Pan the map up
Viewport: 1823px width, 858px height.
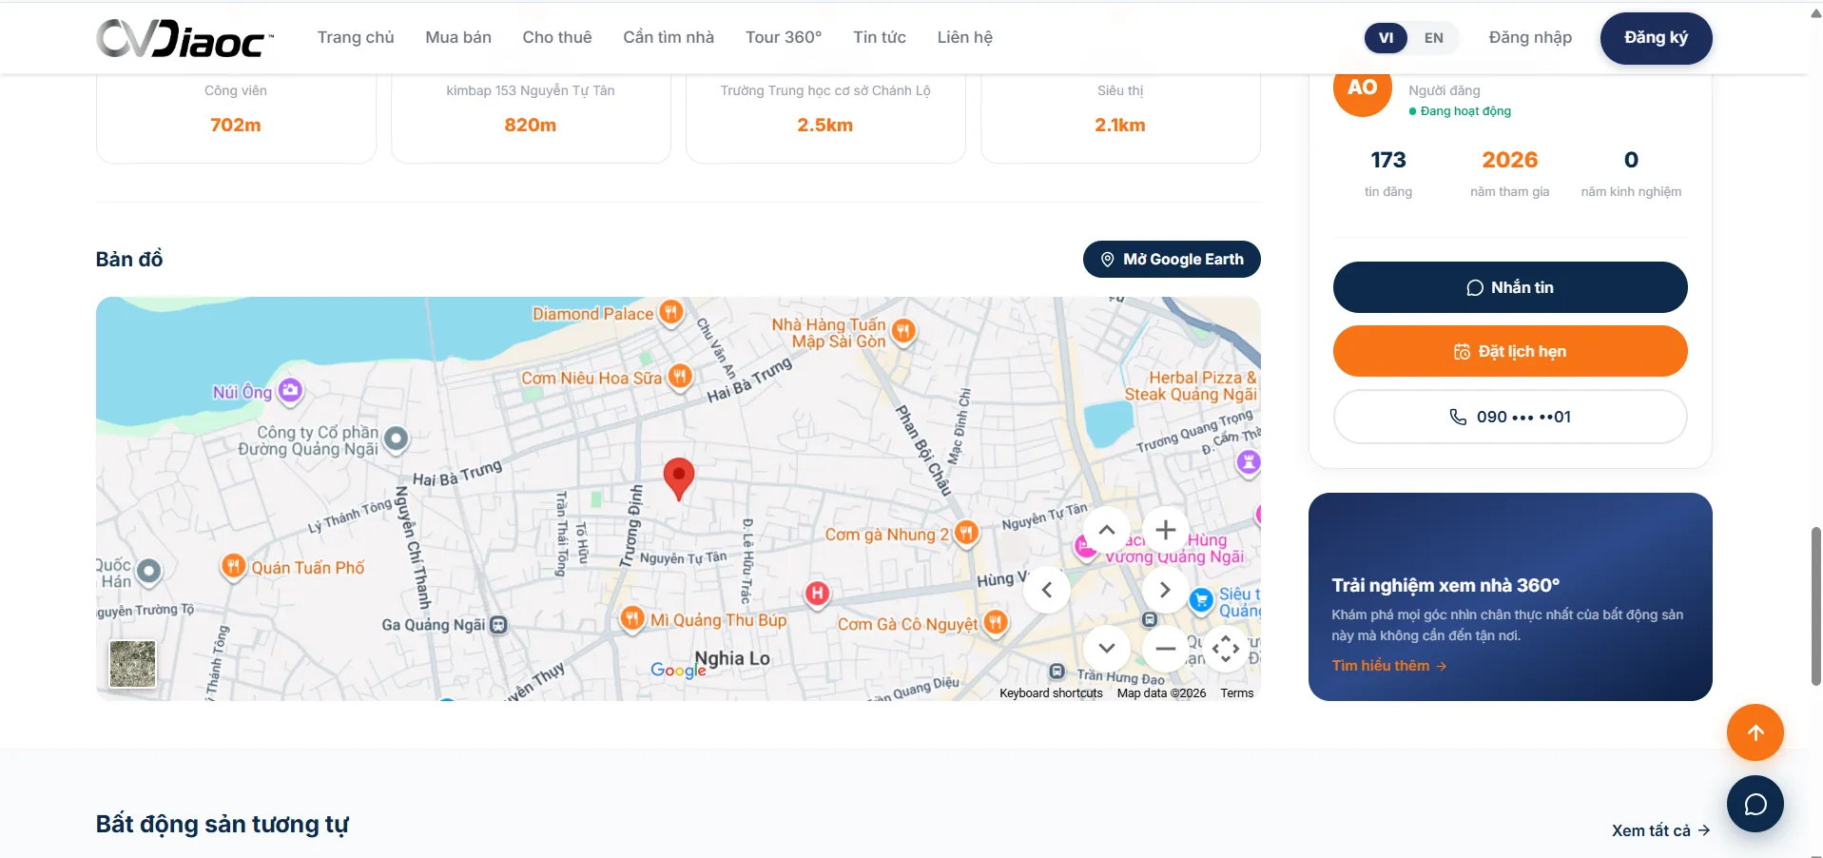click(1107, 530)
